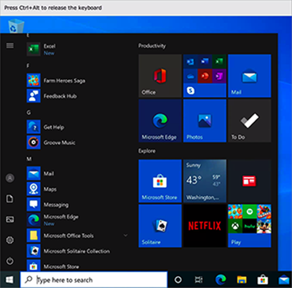The height and width of the screenshot is (288, 292).
Task: Open Microsoft Edge in the app list
Action: click(x=77, y=220)
